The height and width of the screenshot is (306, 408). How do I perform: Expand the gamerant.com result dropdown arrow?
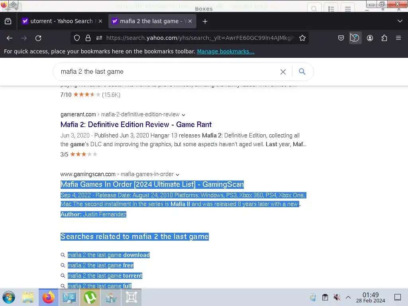click(x=183, y=115)
